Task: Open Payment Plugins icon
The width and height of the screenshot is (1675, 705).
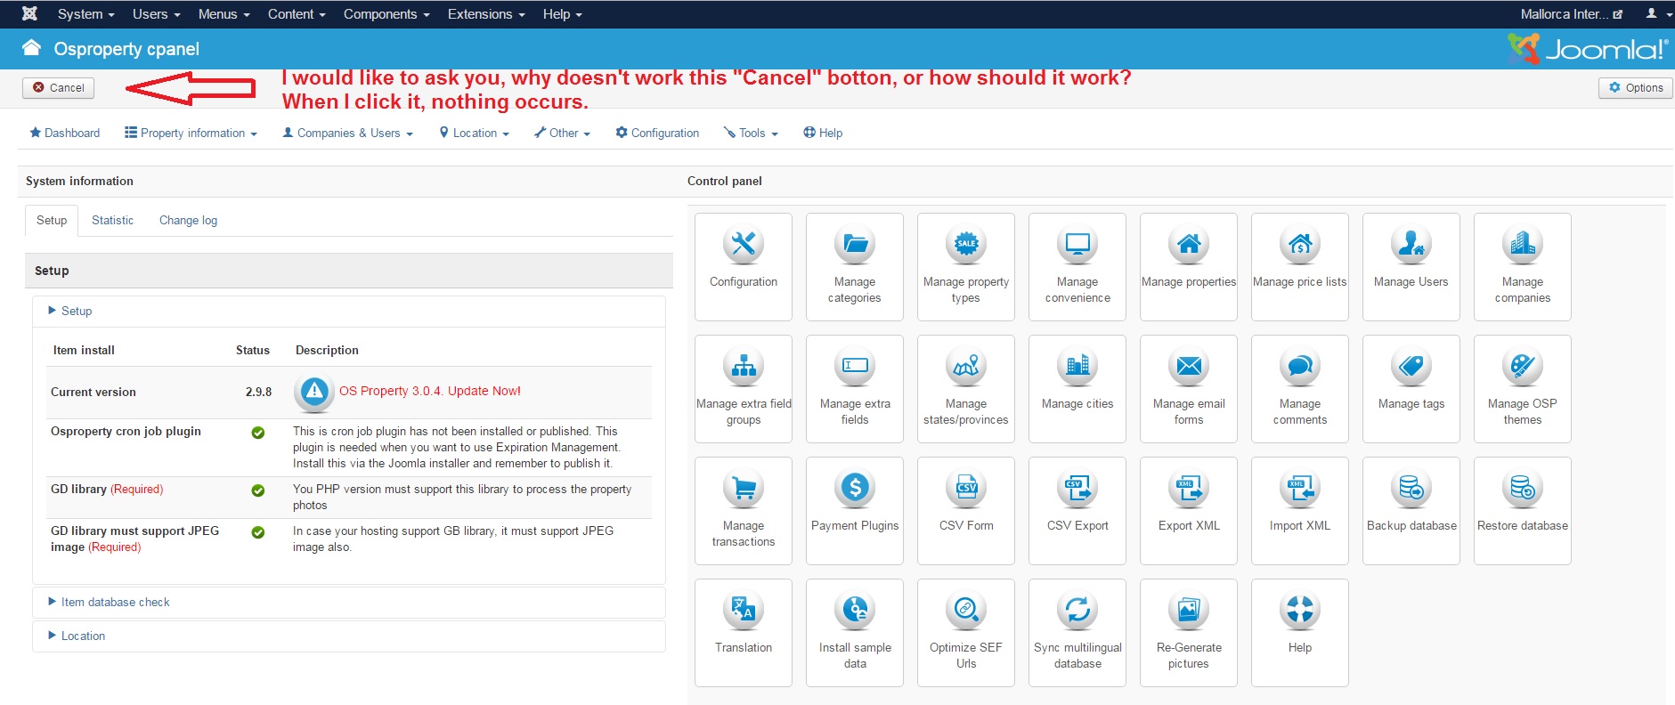Action: (x=855, y=510)
